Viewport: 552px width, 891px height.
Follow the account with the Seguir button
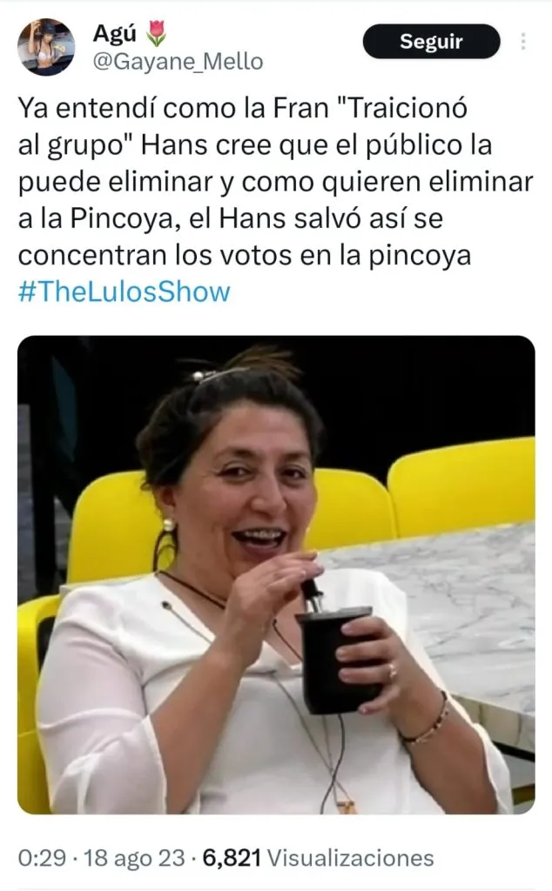[432, 42]
